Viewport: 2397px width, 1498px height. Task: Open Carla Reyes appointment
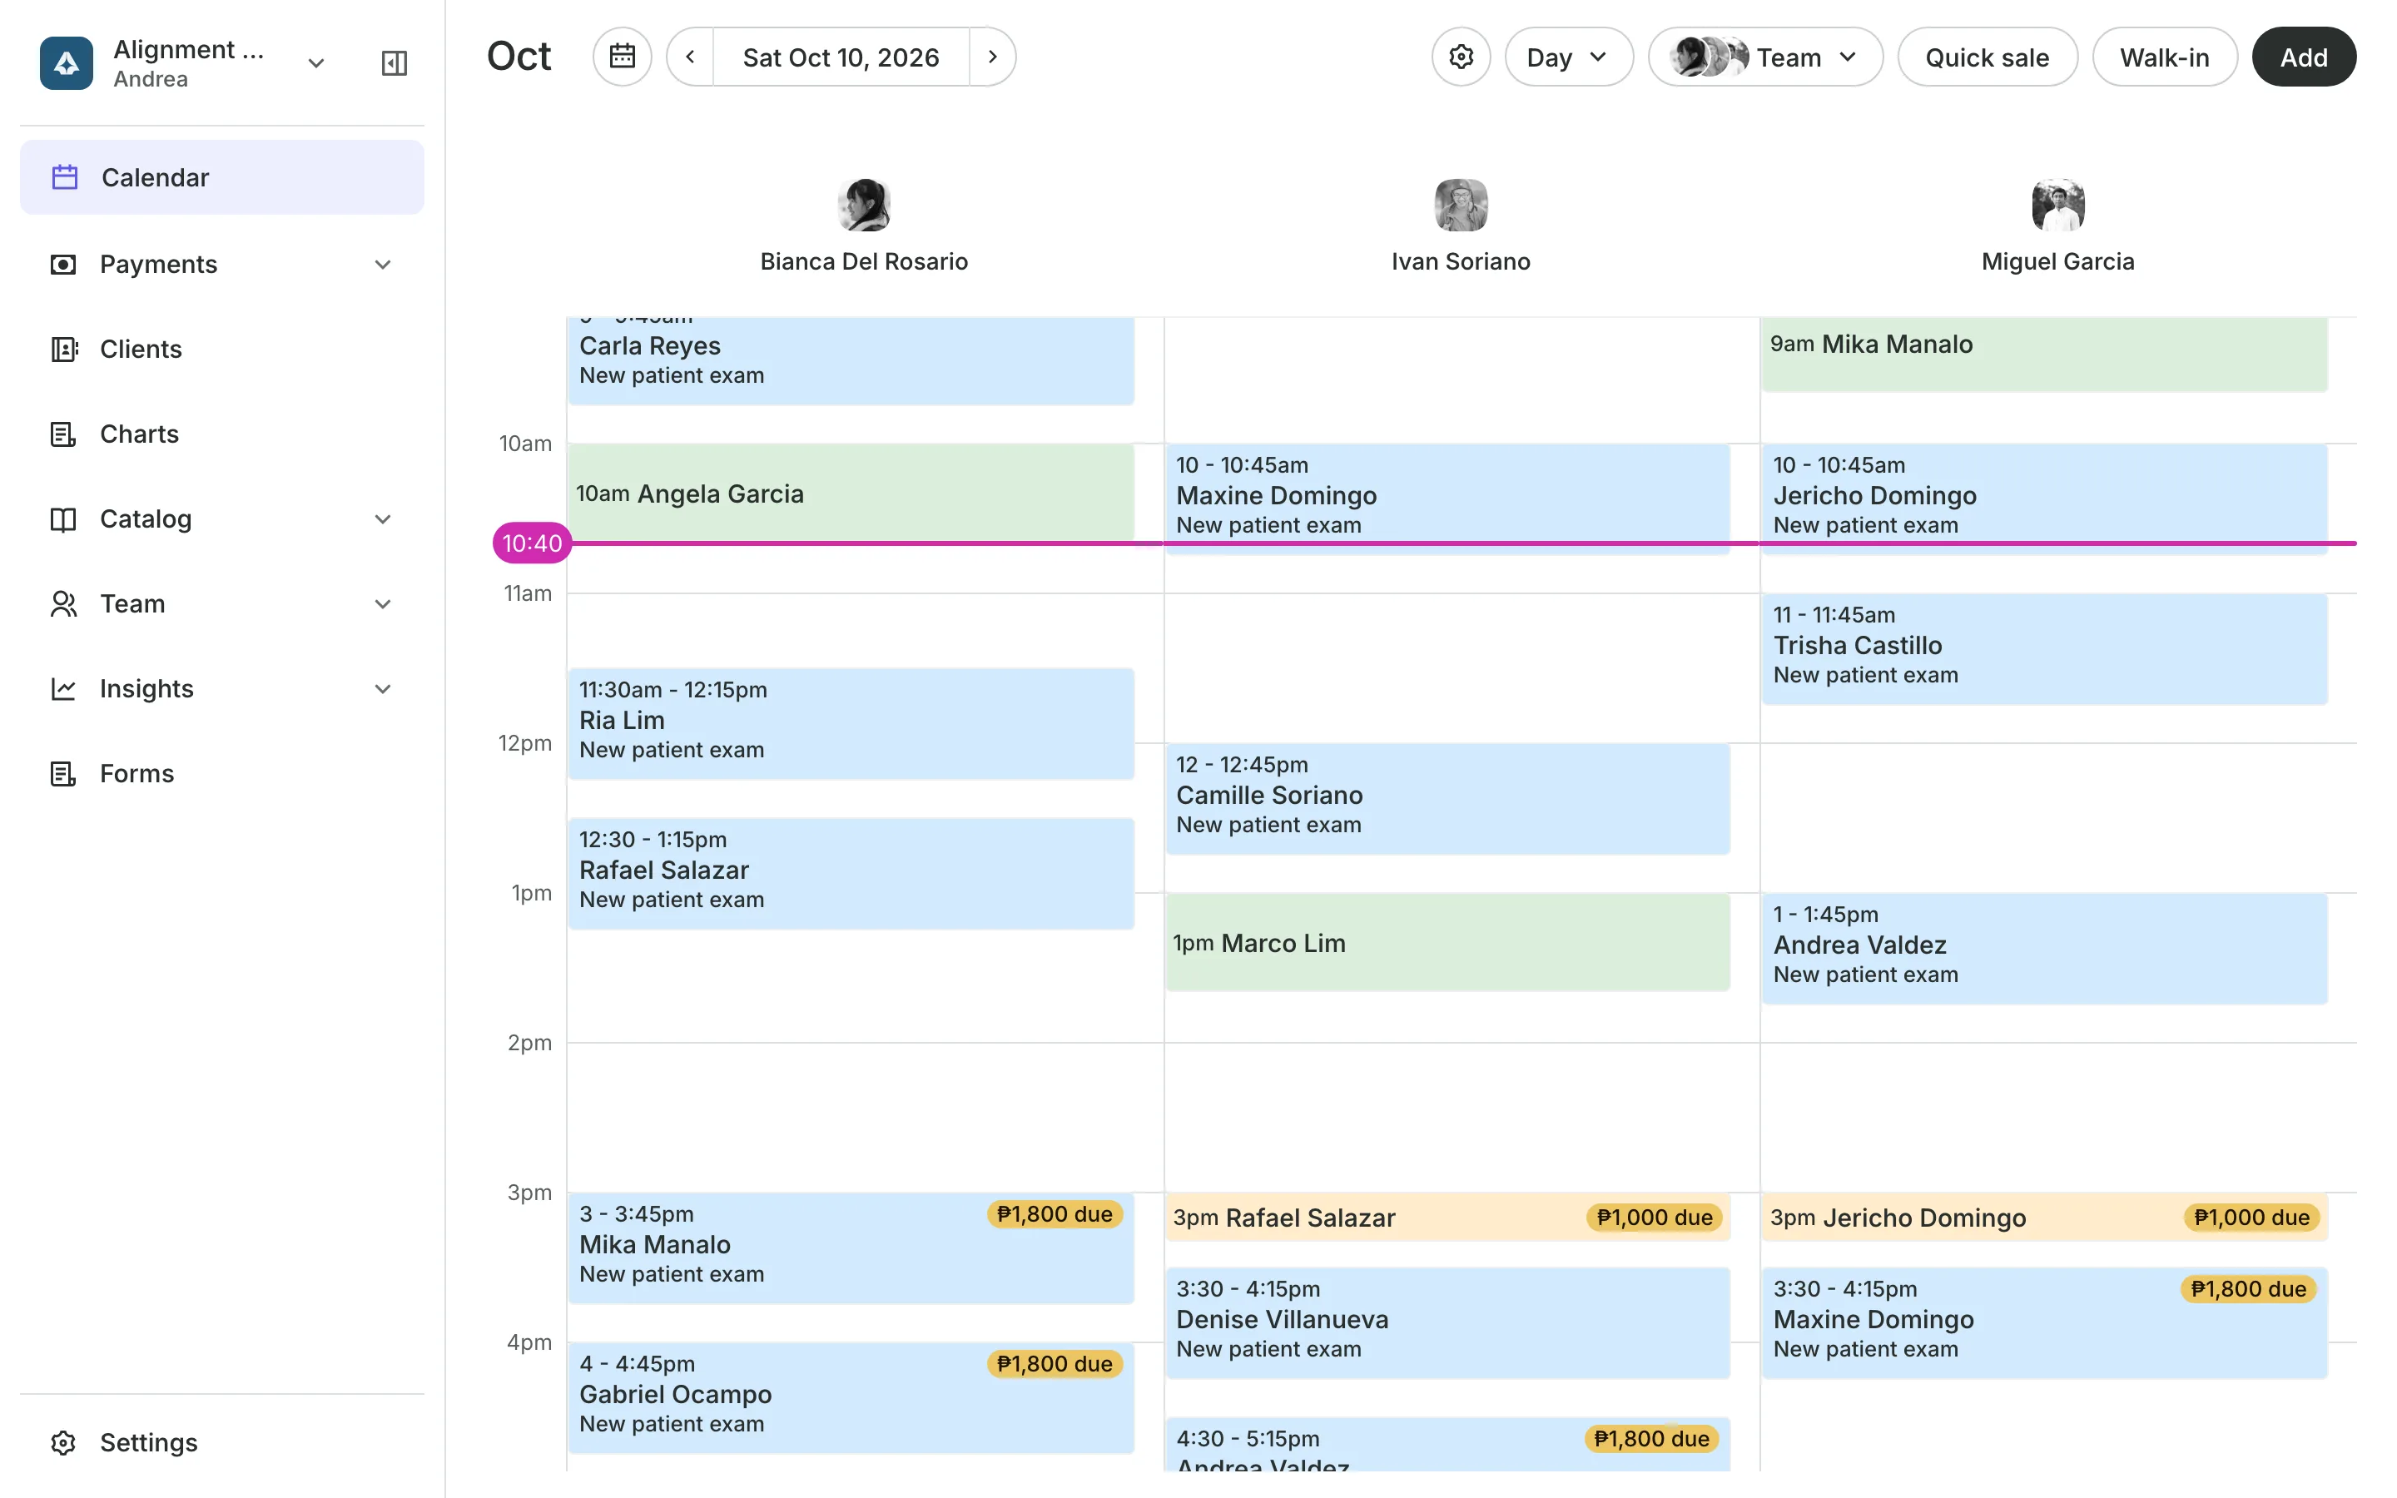coord(851,360)
